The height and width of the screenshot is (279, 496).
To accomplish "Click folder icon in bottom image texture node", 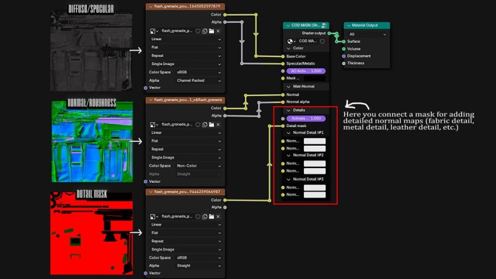I will pyautogui.click(x=211, y=216).
